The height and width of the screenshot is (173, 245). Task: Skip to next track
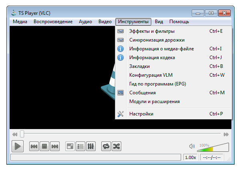pos(55,146)
